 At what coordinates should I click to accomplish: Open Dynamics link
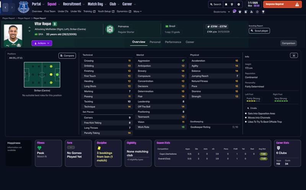[124, 11]
